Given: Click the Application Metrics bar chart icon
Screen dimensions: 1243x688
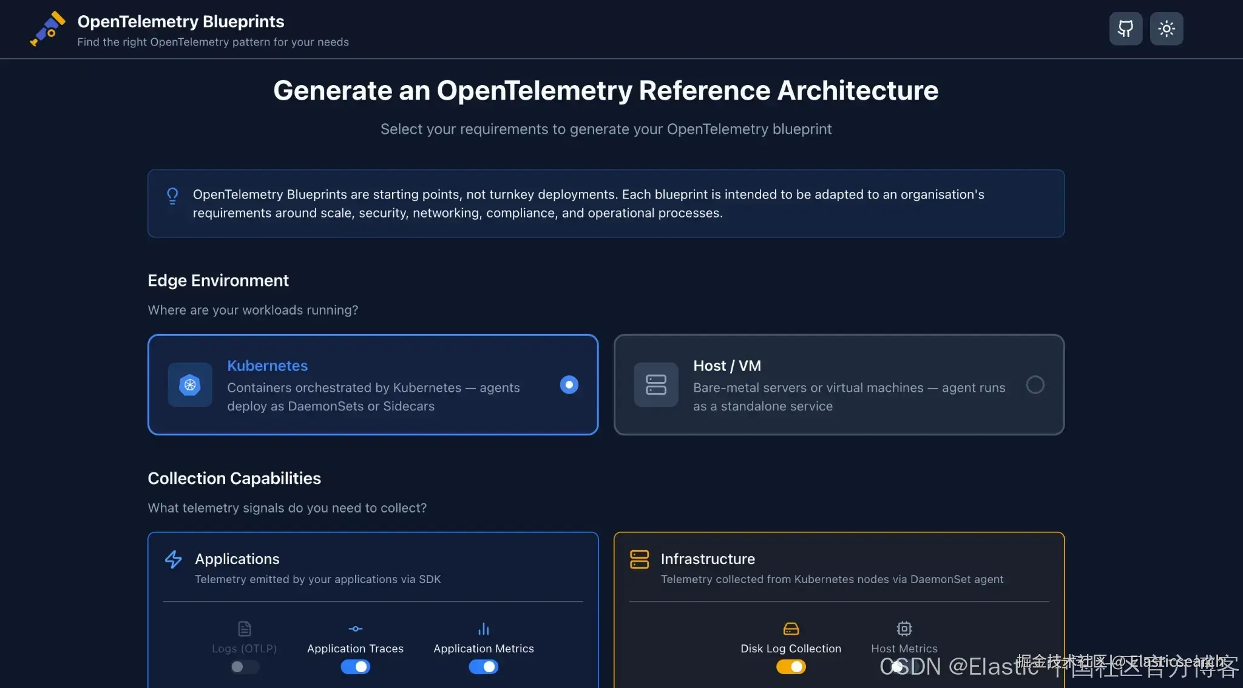Looking at the screenshot, I should [483, 628].
